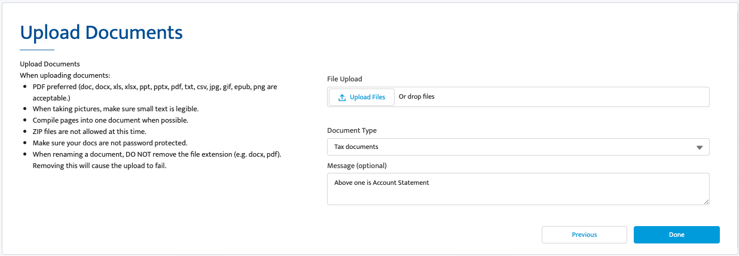Select the Document Type field label

pyautogui.click(x=352, y=130)
